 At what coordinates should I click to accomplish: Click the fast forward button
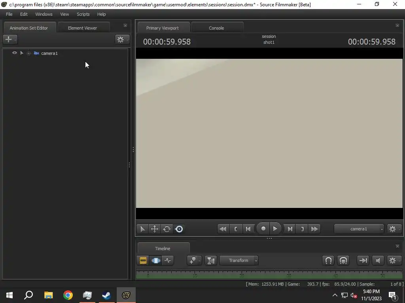click(x=314, y=229)
